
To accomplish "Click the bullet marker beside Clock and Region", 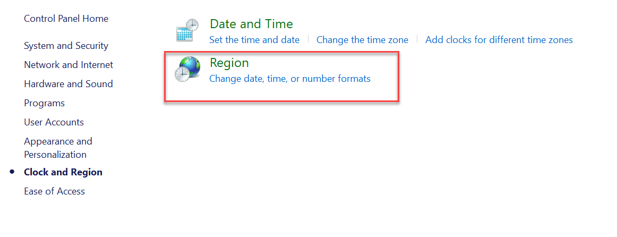I will tap(12, 172).
